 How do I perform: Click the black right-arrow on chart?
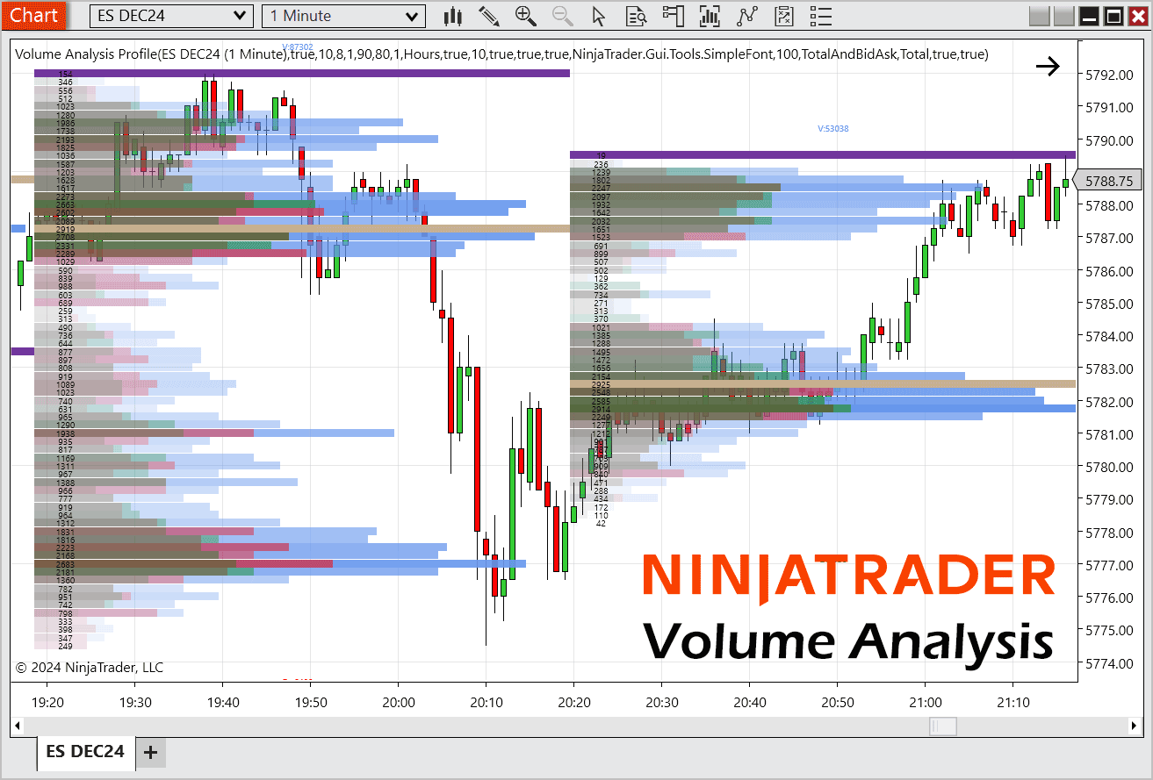point(1048,67)
